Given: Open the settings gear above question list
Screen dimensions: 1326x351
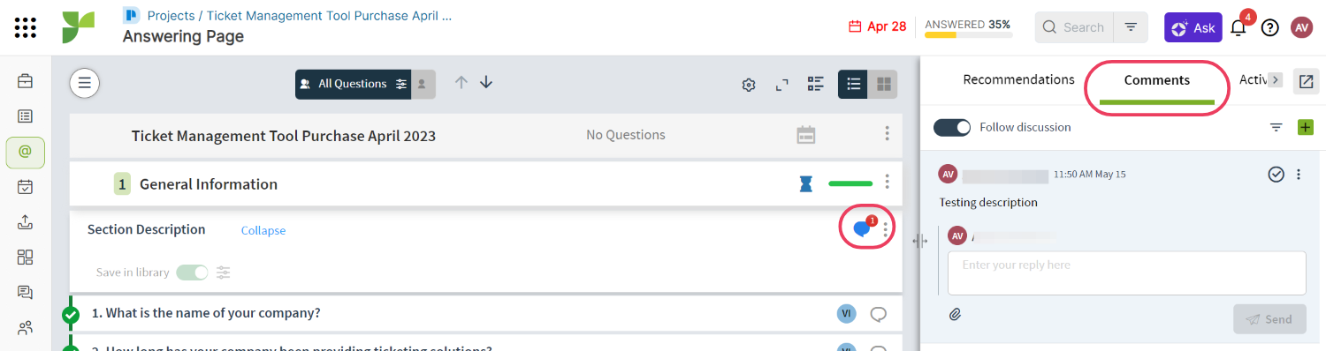Looking at the screenshot, I should [749, 85].
